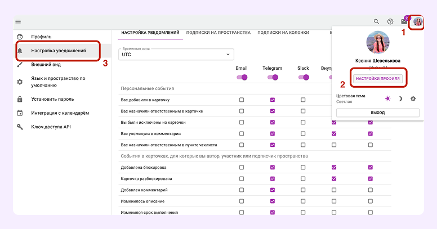Toggle the Telegram notifications switch
437x229 pixels.
273,78
